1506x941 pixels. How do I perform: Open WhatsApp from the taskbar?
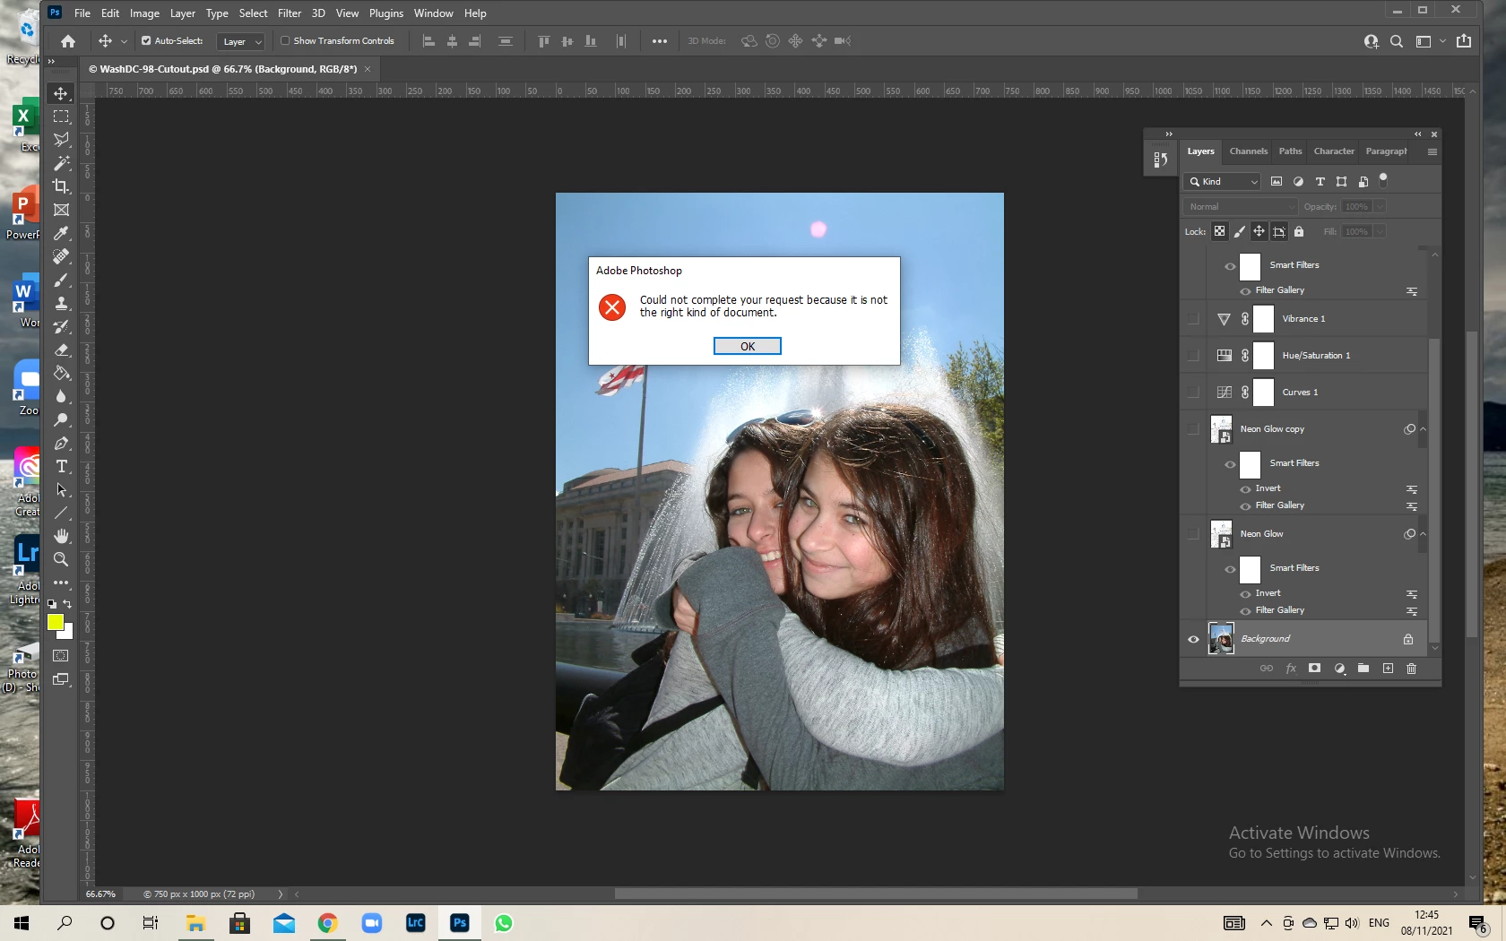click(x=504, y=923)
